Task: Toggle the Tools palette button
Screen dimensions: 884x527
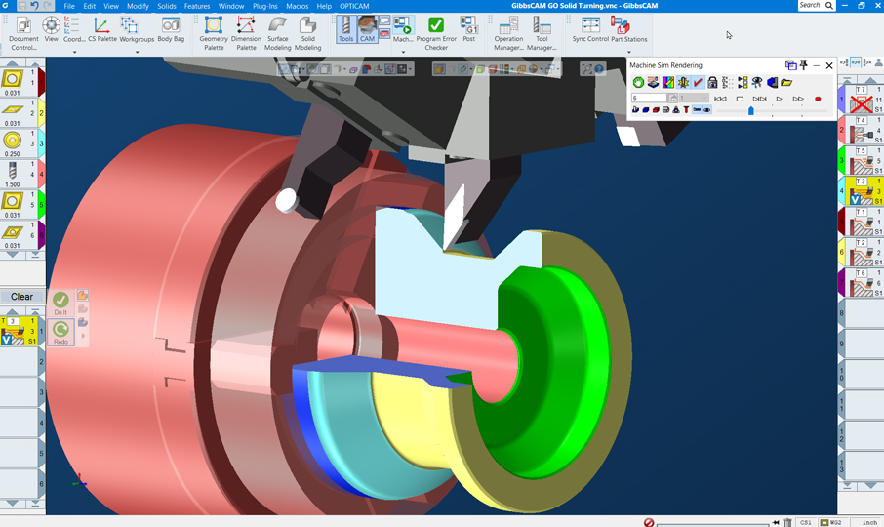Action: pos(345,29)
